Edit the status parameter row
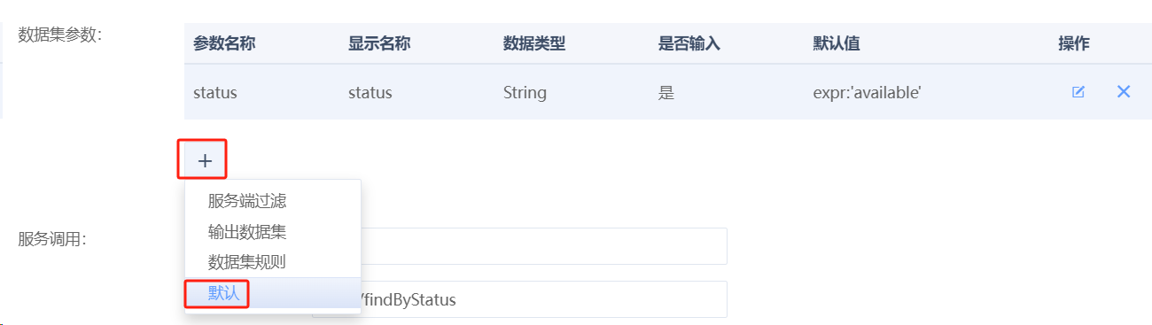This screenshot has height=325, width=1152. (x=1078, y=92)
